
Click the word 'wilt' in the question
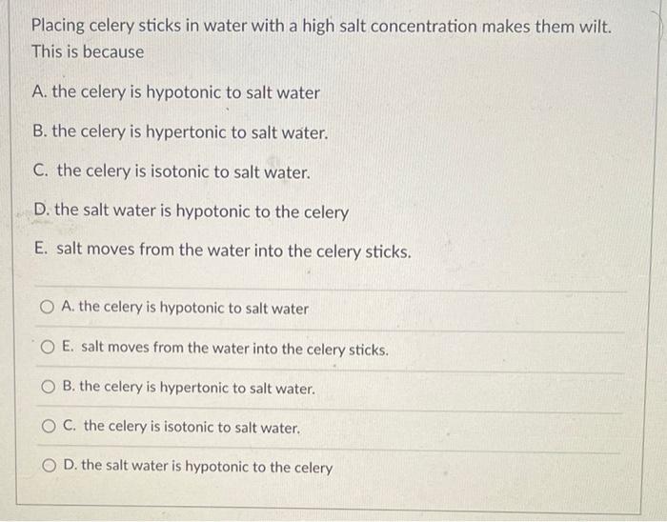pos(596,27)
